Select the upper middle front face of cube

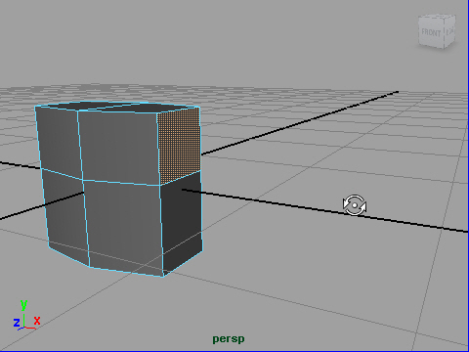119,147
